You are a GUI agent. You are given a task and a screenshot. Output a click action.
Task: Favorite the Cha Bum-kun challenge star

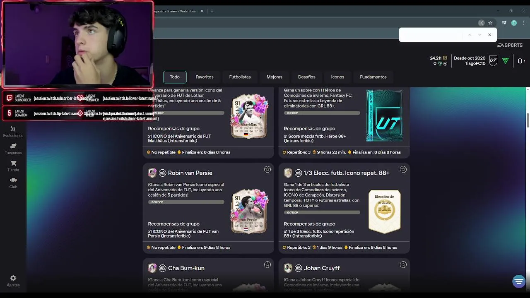(267, 264)
